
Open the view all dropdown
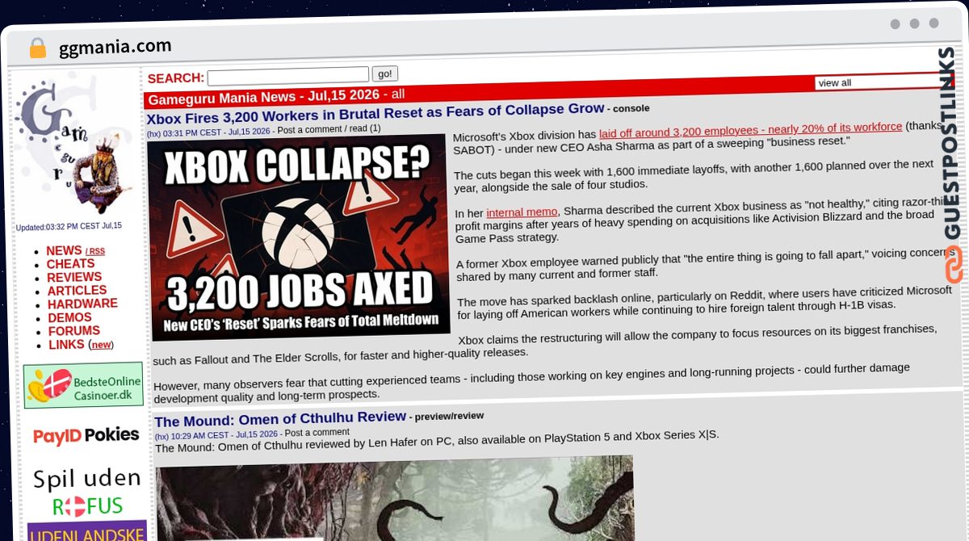(884, 82)
